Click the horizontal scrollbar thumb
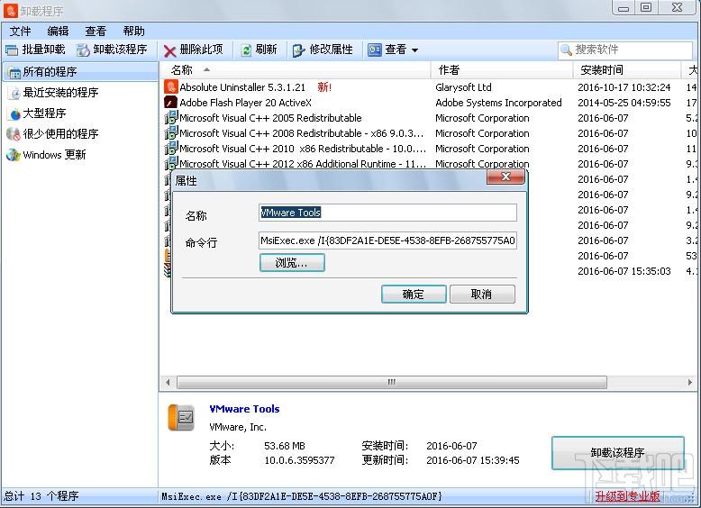The image size is (701, 508). (x=392, y=383)
